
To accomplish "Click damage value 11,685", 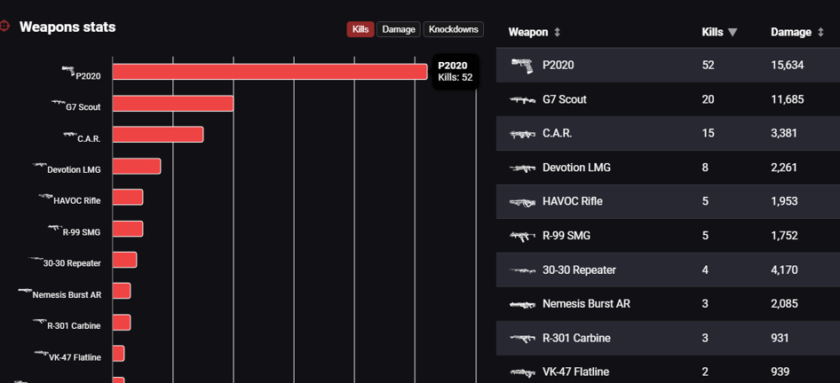I will click(787, 99).
